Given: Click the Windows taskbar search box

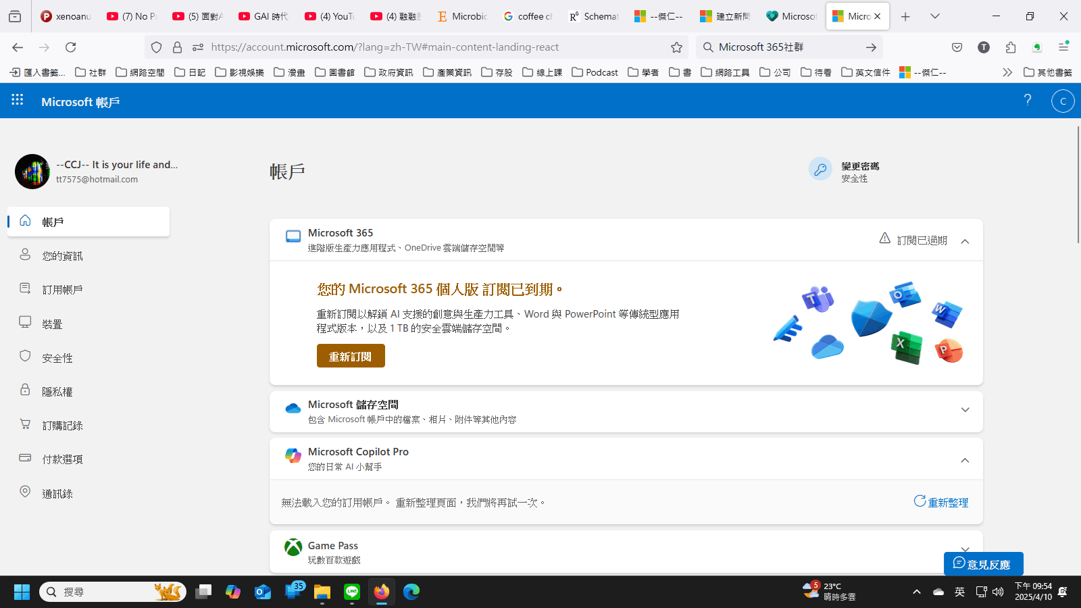Looking at the screenshot, I should pos(113,592).
